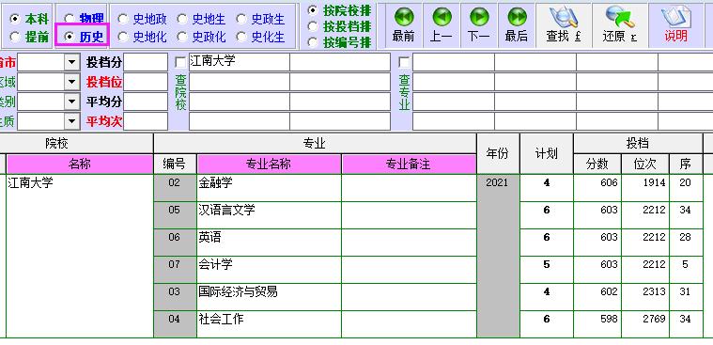Click the 位次 column header

pyautogui.click(x=644, y=165)
